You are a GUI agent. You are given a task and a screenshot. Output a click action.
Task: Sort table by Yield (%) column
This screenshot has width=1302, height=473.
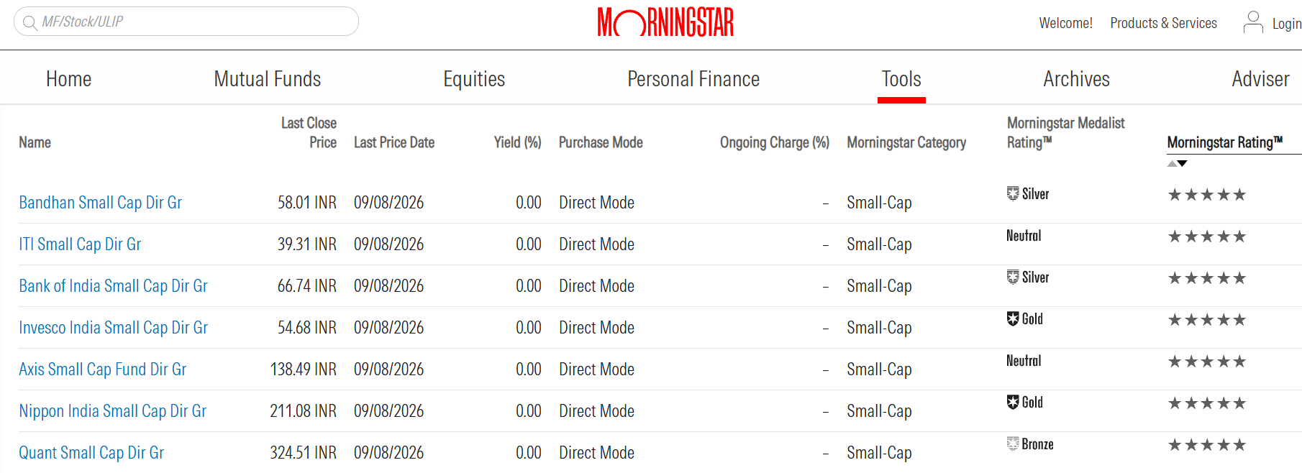click(517, 142)
